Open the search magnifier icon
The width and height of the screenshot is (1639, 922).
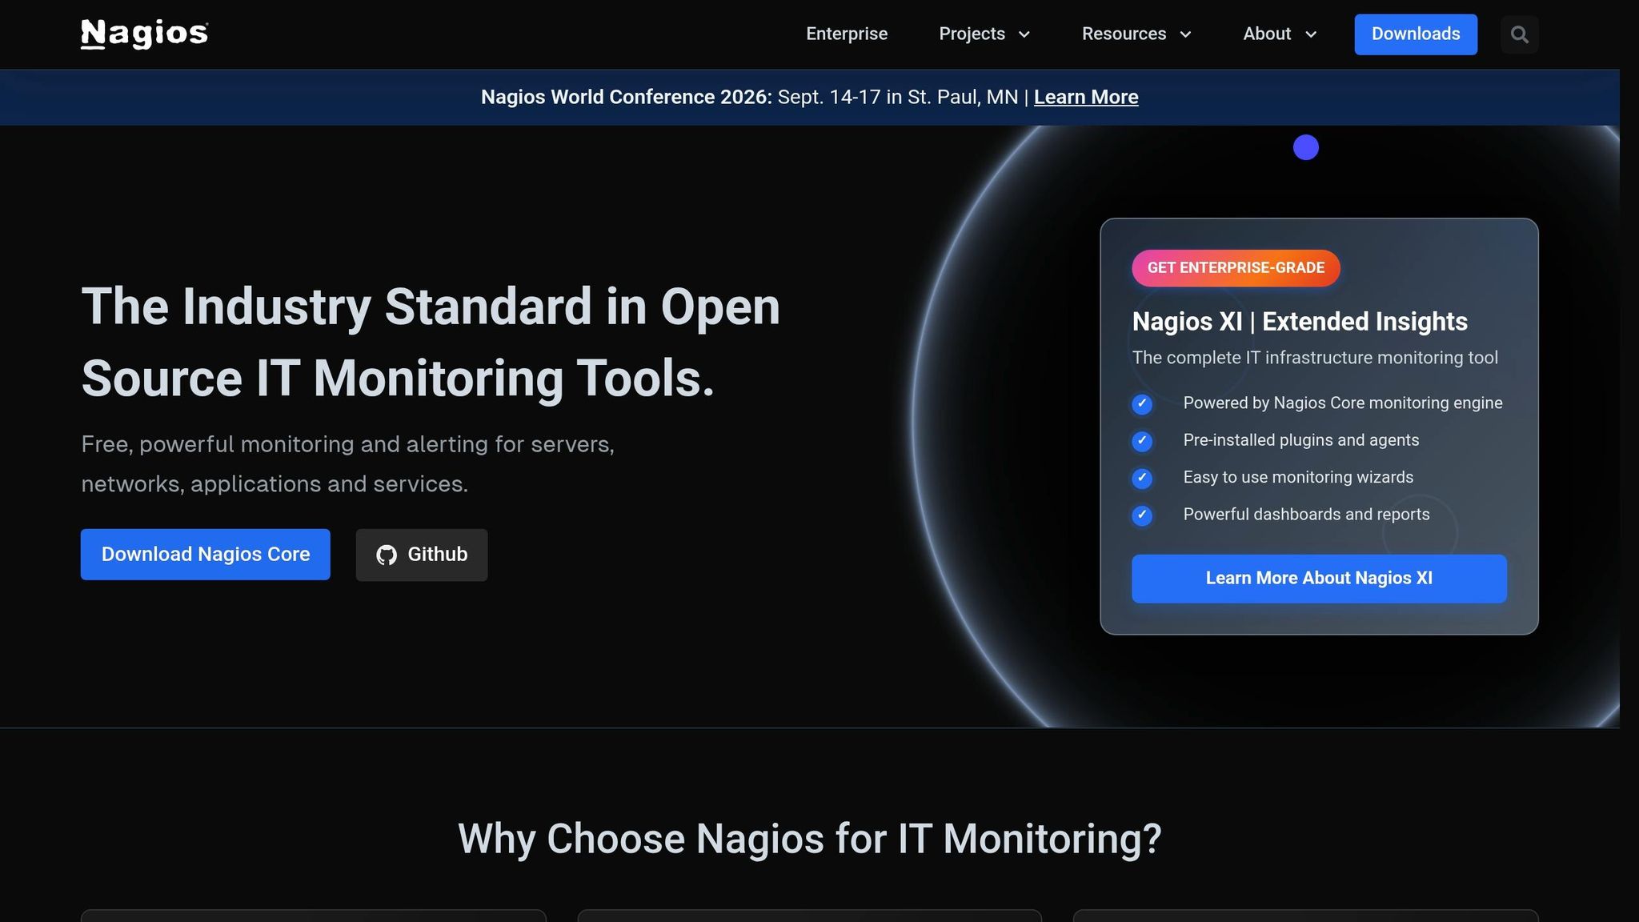(x=1519, y=34)
